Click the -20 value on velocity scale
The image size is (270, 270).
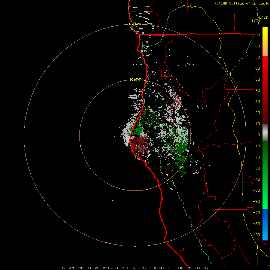click(256, 157)
